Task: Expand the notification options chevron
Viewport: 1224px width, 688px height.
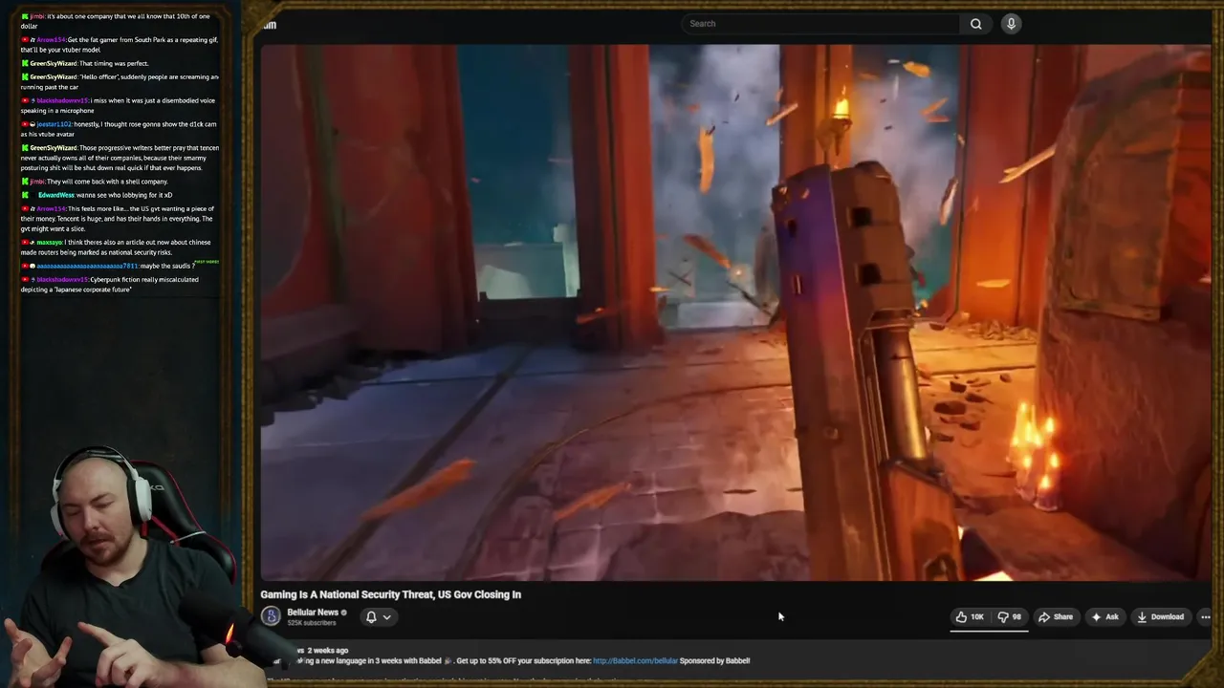Action: point(387,617)
